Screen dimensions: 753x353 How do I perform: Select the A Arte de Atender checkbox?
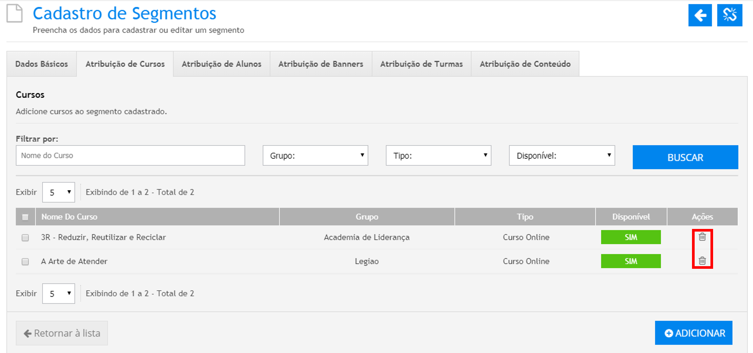(25, 262)
